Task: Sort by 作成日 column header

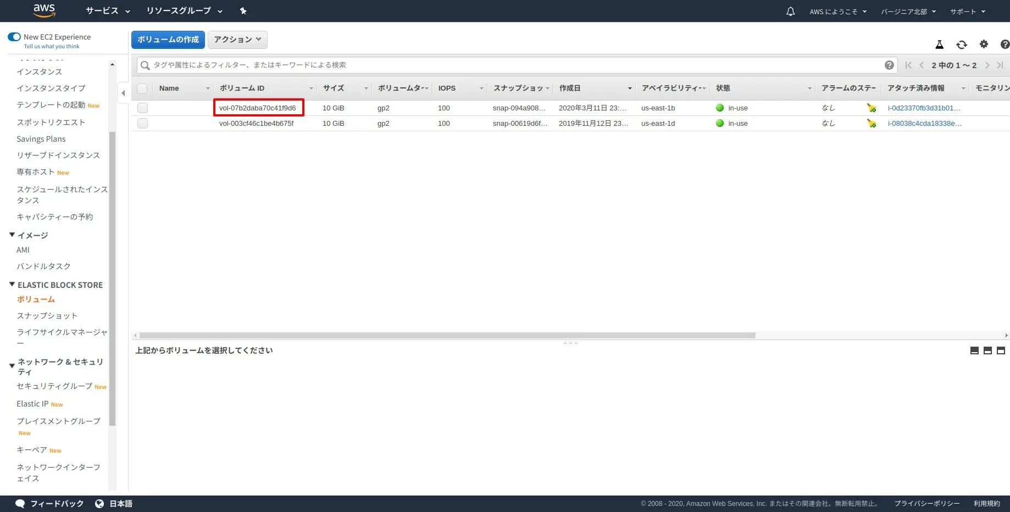Action: point(595,88)
